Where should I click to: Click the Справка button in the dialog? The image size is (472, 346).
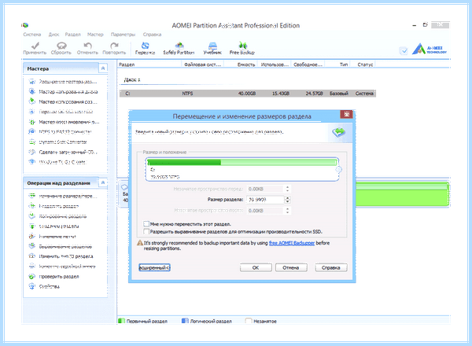pos(331,267)
